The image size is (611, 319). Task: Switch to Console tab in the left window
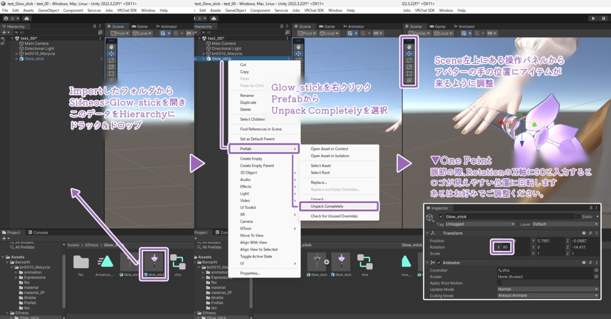tap(38, 232)
